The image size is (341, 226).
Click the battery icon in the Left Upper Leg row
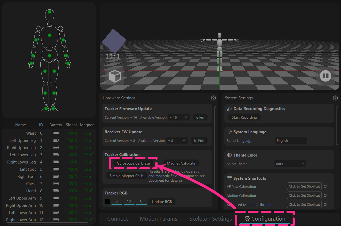56,140
